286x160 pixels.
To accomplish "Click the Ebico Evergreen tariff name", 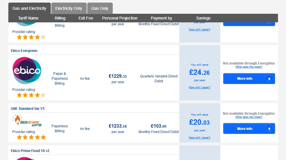I will click(x=24, y=51).
